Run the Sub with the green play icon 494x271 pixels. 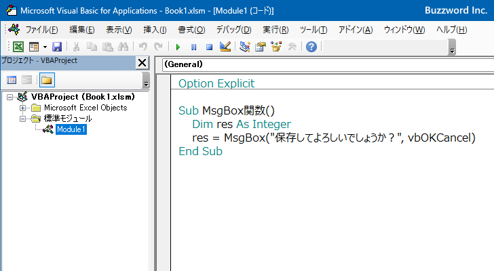pos(178,47)
